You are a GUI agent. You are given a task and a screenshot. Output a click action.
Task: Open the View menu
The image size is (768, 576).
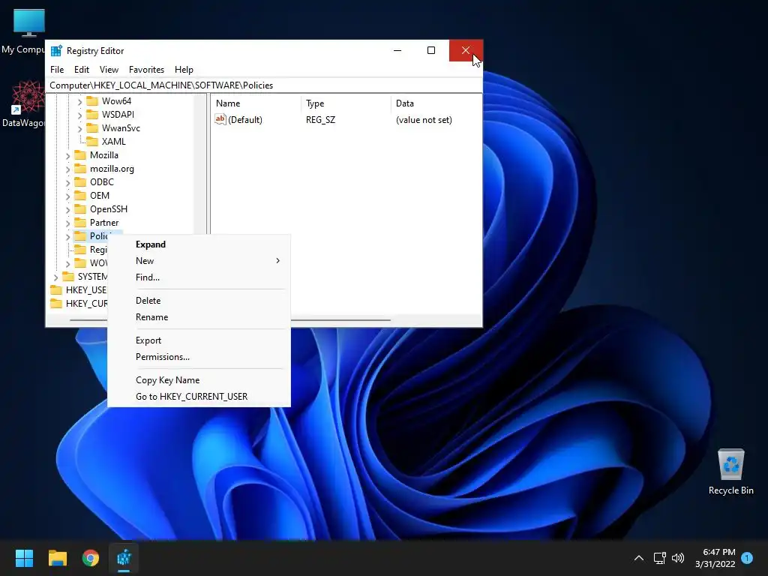[x=109, y=70]
